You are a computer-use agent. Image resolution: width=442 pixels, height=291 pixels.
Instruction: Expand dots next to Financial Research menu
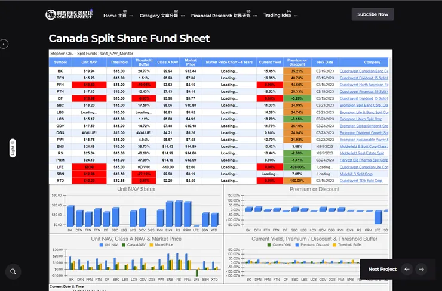point(255,16)
